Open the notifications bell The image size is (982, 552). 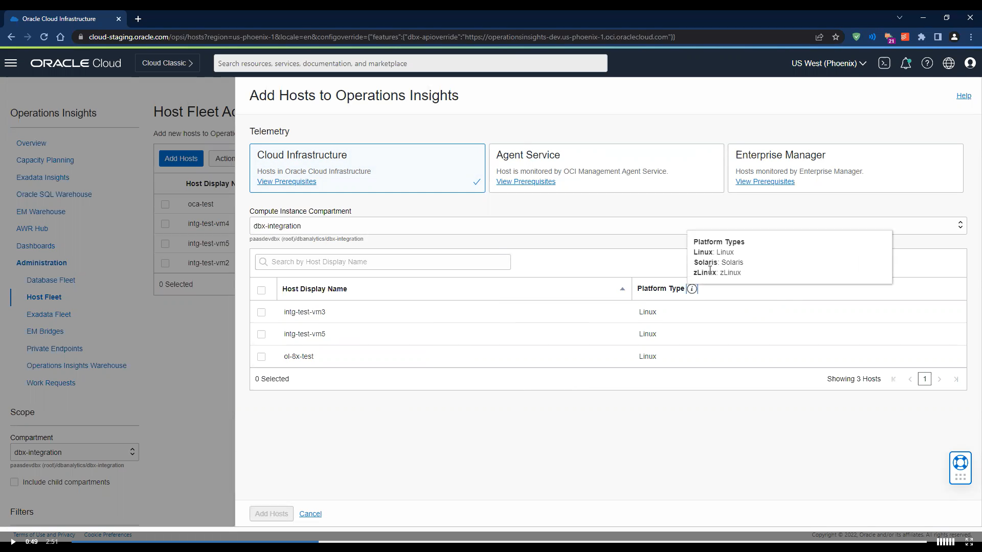pos(906,63)
